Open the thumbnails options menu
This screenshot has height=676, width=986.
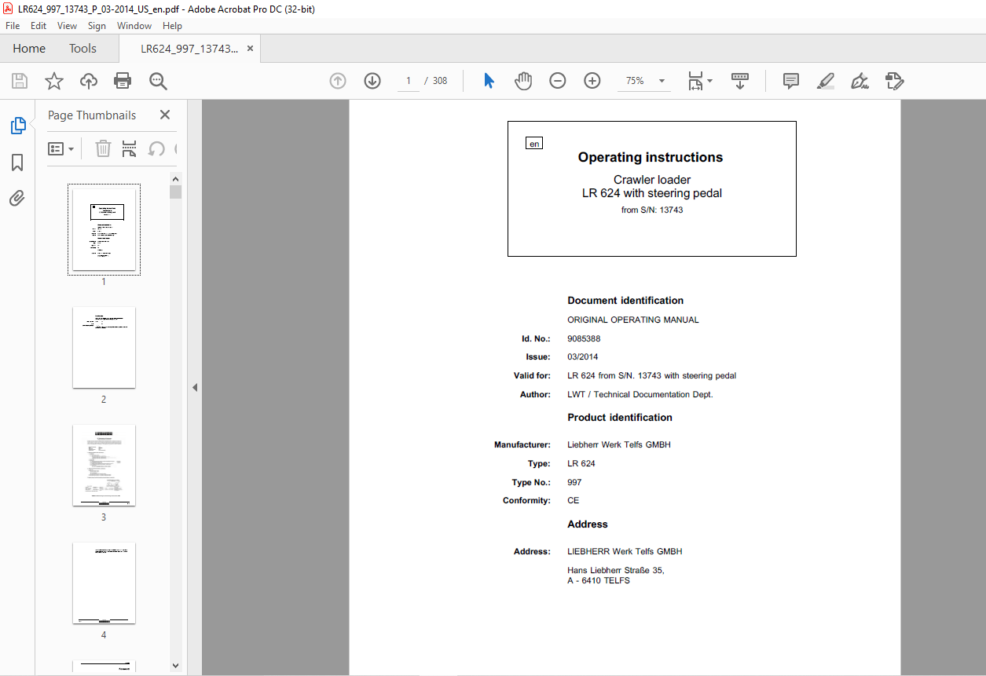point(61,148)
